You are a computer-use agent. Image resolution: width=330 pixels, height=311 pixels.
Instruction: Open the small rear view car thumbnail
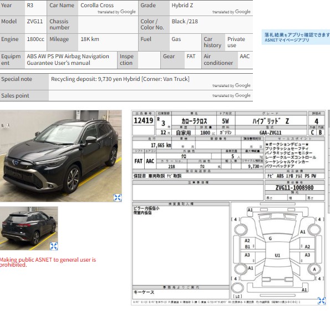pos(29,228)
